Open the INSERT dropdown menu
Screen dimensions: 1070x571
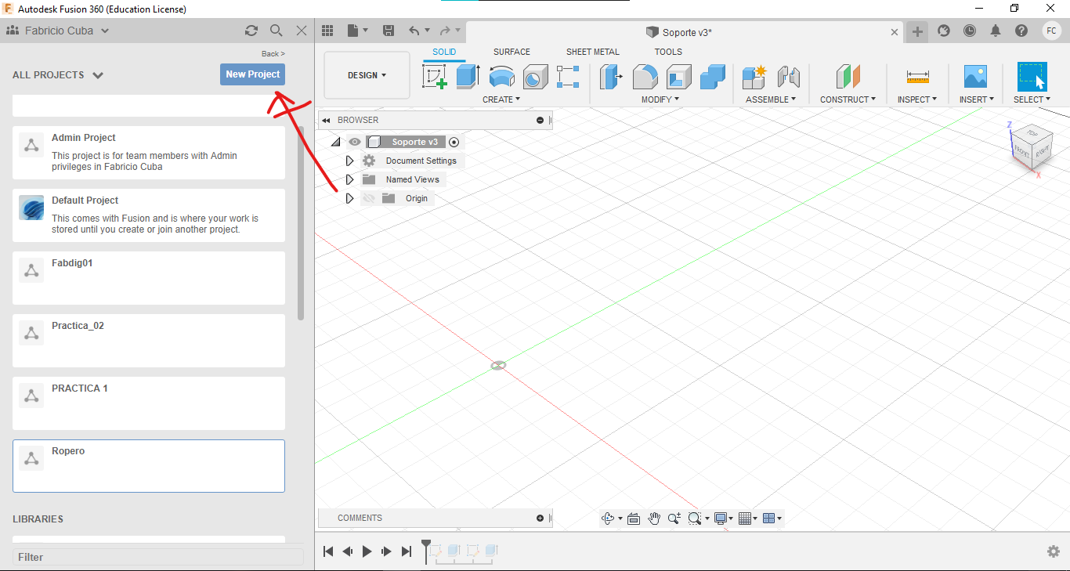click(977, 99)
